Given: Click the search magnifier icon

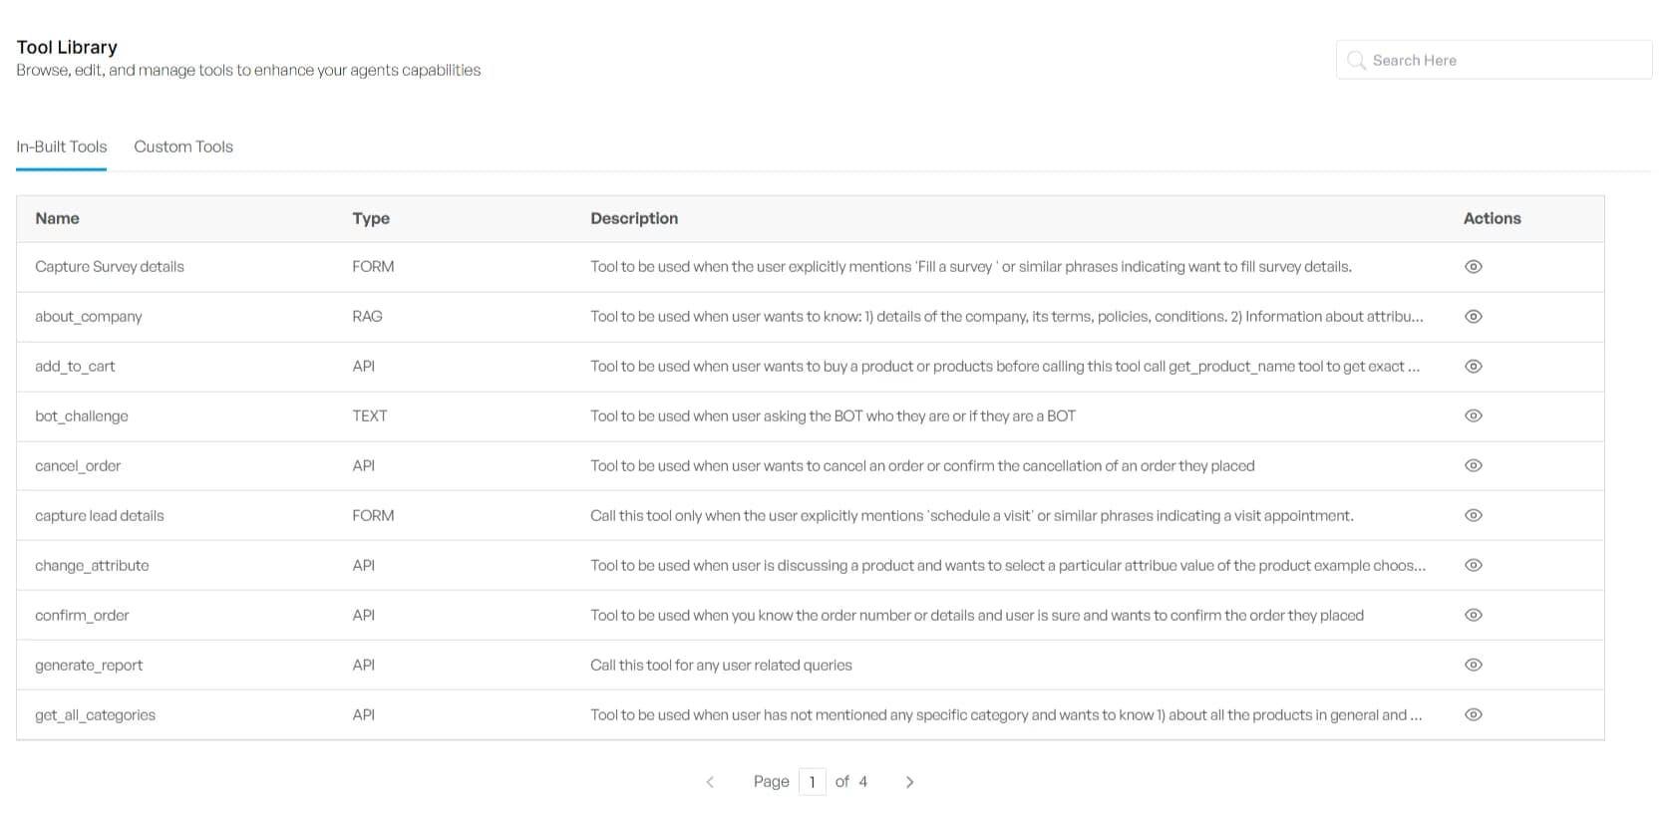Looking at the screenshot, I should [1355, 60].
